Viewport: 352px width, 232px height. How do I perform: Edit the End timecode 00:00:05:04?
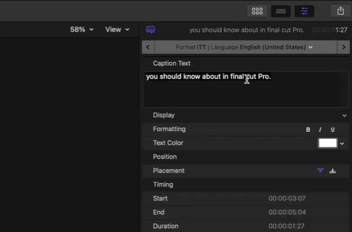click(x=287, y=212)
